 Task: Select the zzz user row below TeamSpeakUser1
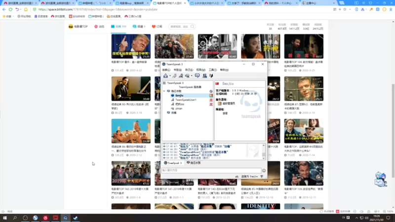pyautogui.click(x=180, y=104)
